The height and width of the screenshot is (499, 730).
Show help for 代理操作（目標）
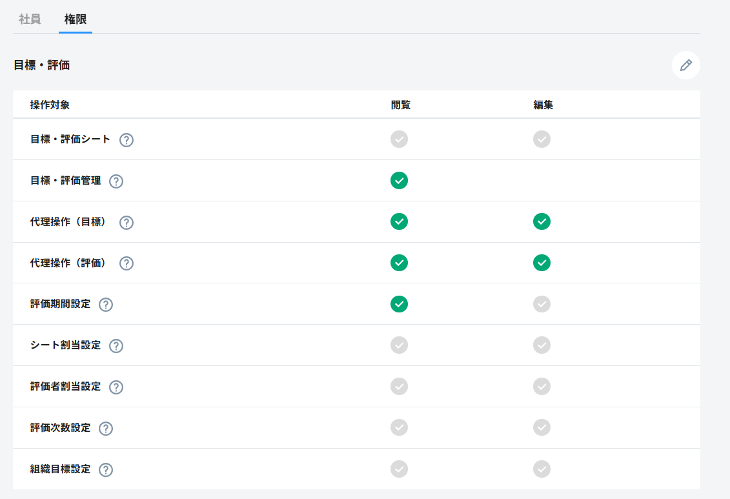[127, 222]
